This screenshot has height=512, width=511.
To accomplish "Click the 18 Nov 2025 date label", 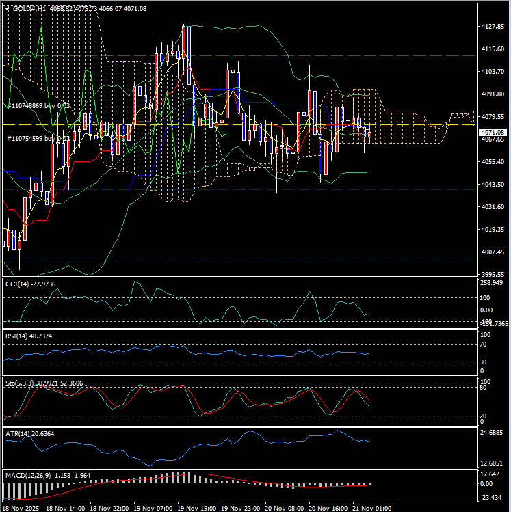I will 21,508.
